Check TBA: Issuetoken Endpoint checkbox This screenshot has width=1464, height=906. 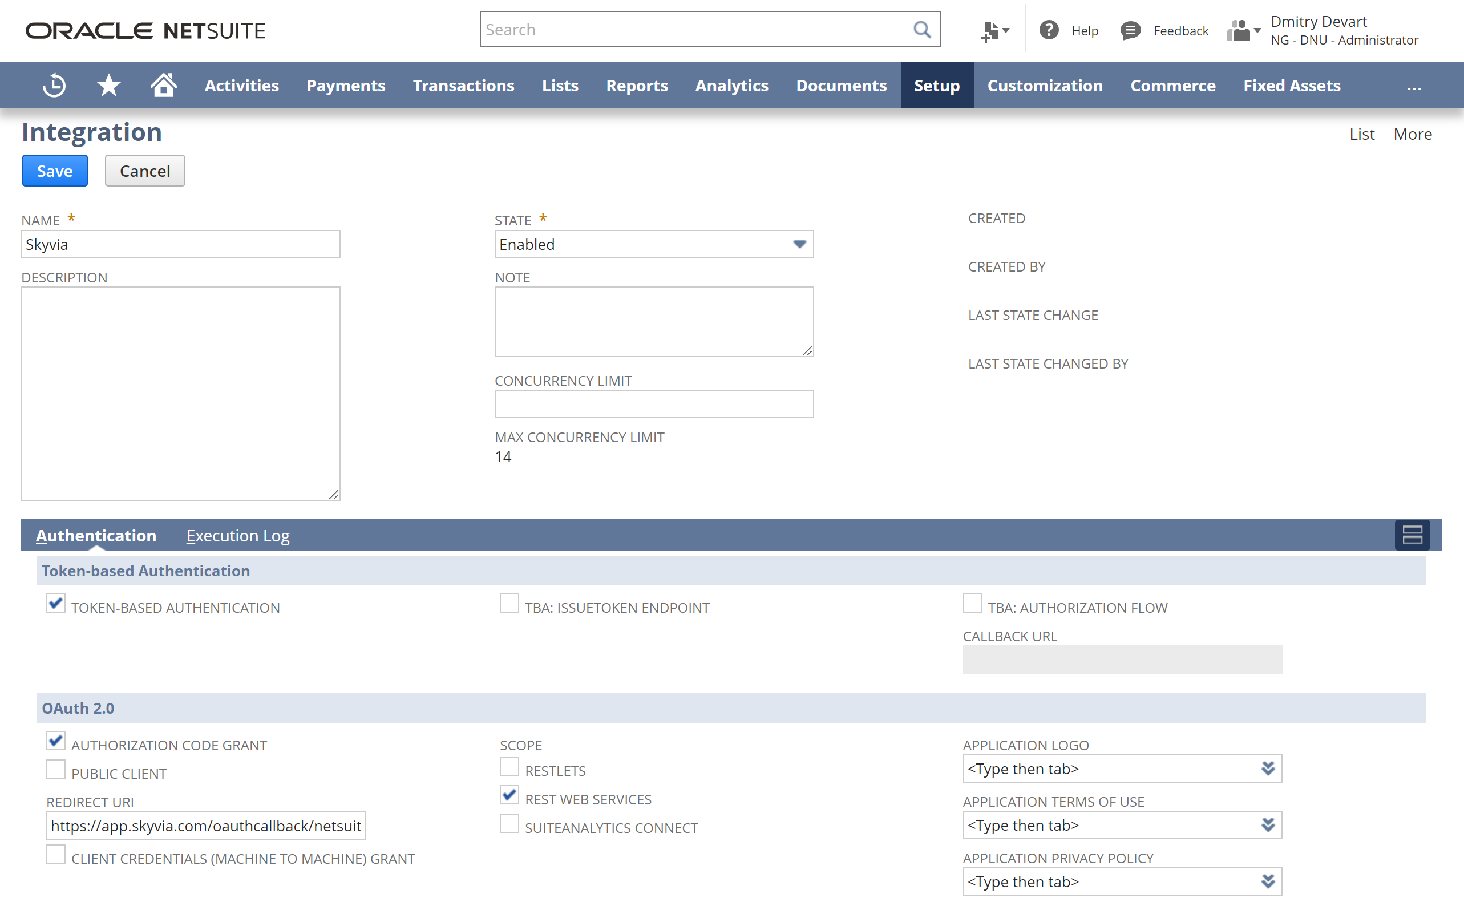pyautogui.click(x=509, y=604)
